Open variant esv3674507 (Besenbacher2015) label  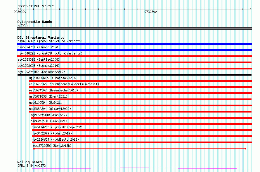pyautogui.click(x=53, y=90)
